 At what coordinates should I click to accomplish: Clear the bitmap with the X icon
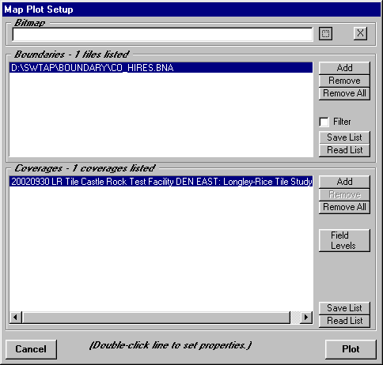pyautogui.click(x=360, y=33)
